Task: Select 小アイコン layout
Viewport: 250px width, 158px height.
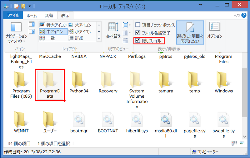Action: click(x=80, y=31)
